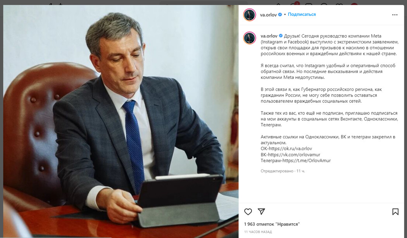Click the verified badge next to caption username

(281, 36)
